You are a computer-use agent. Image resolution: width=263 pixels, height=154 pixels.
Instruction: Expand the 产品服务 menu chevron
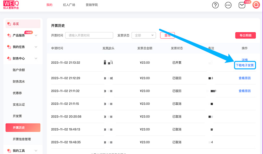[36, 35]
